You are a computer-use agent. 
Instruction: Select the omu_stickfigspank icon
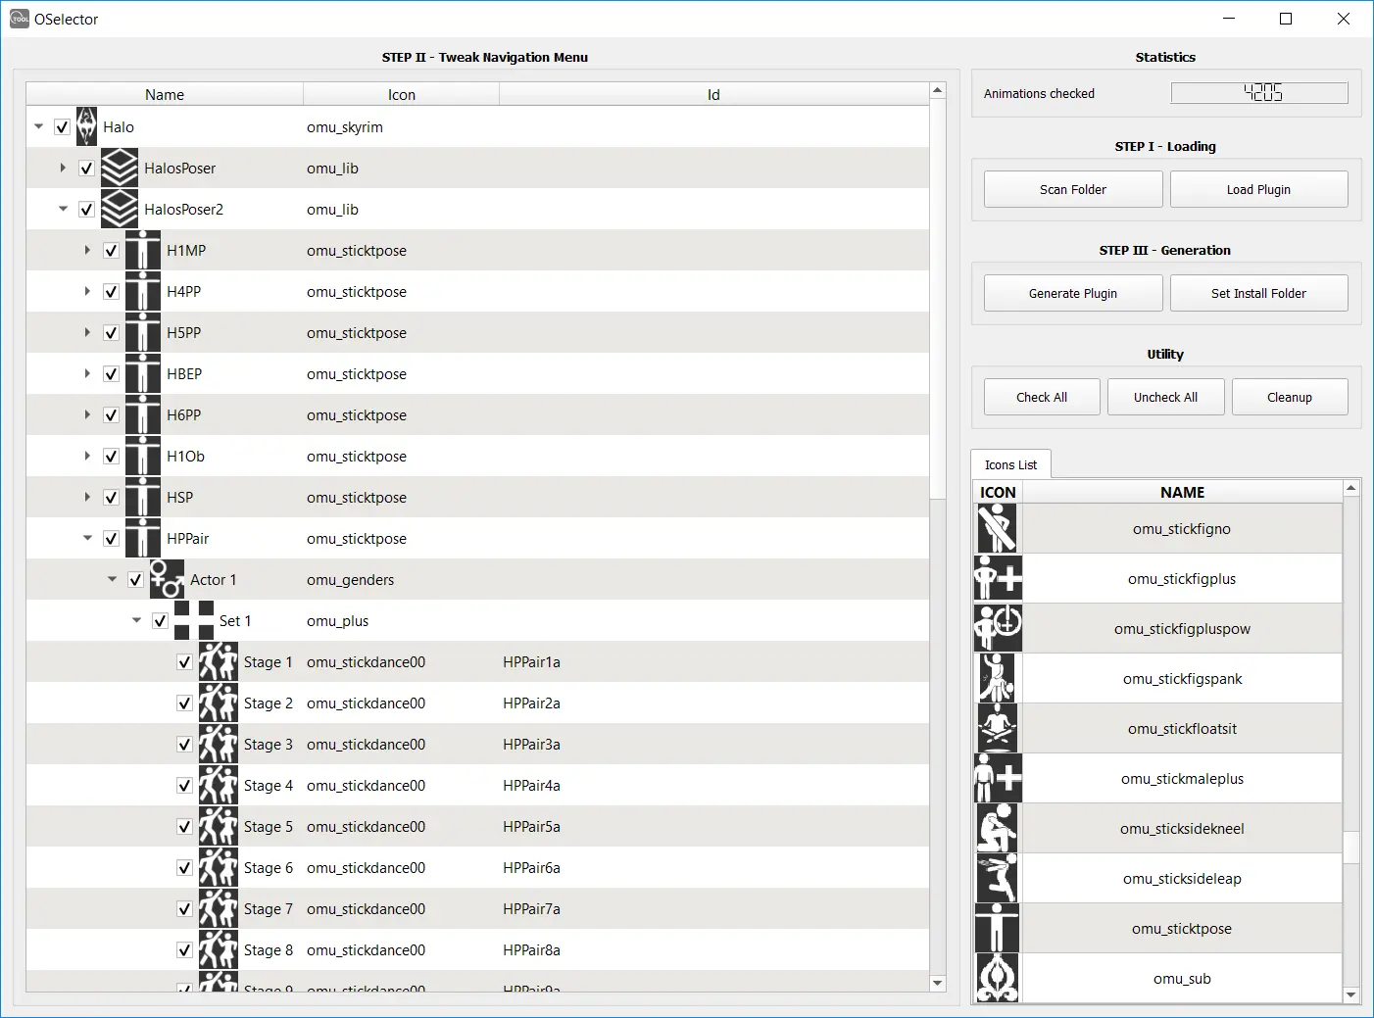point(998,679)
